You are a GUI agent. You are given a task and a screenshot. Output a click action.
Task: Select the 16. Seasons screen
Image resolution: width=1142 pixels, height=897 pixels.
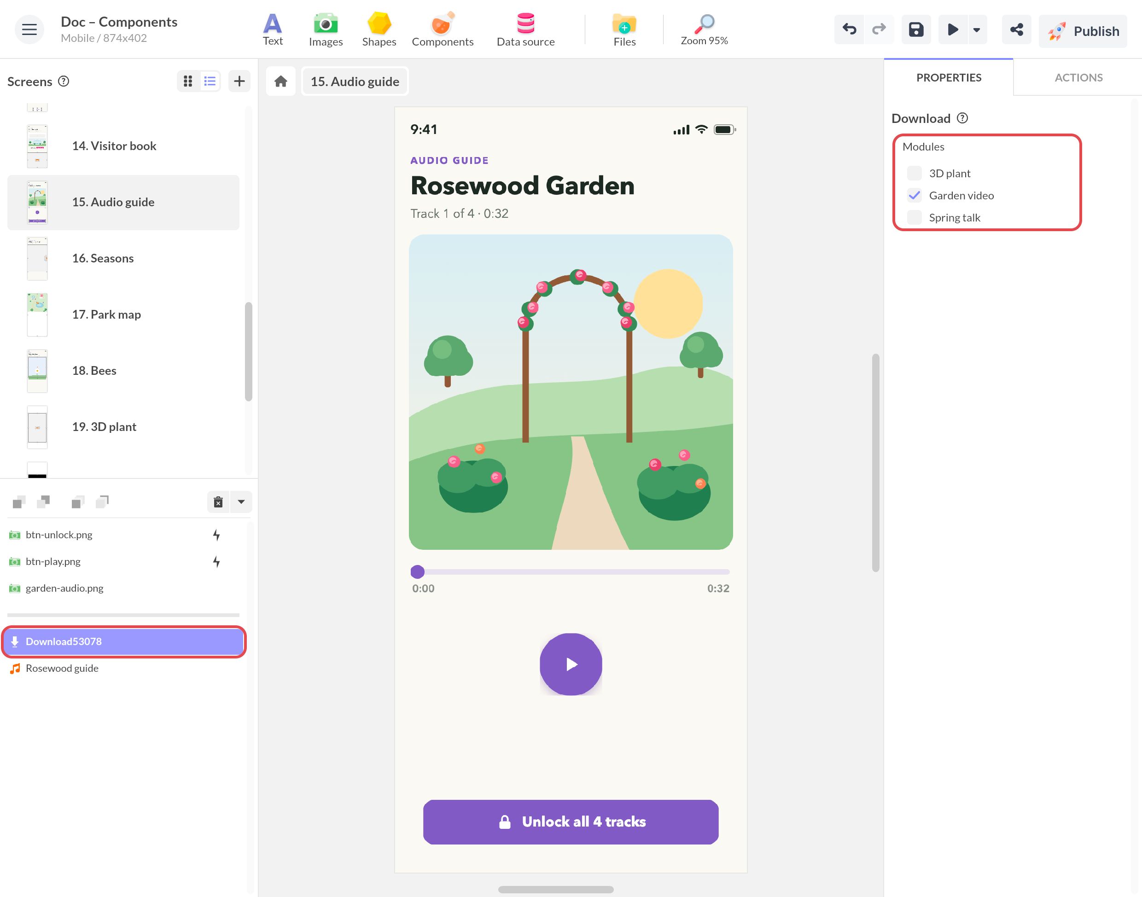click(123, 258)
